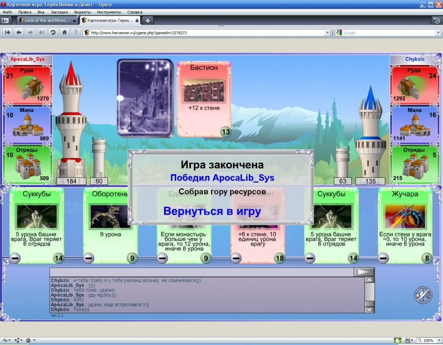This screenshot has height=345, width=443.
Task: Discard the Единорог card with minus button
Action: [x=162, y=258]
